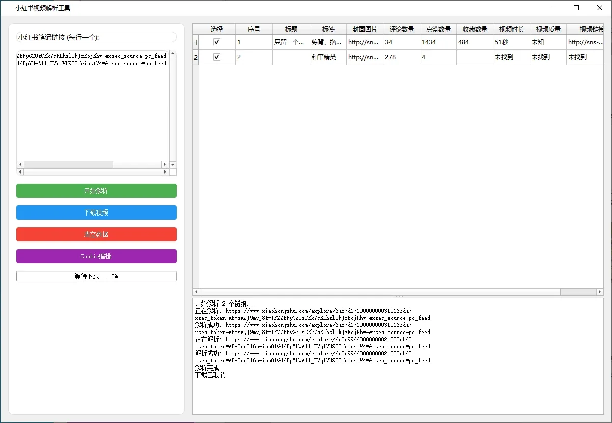Select the title cell "只留一个..."
The width and height of the screenshot is (612, 423).
click(x=291, y=42)
